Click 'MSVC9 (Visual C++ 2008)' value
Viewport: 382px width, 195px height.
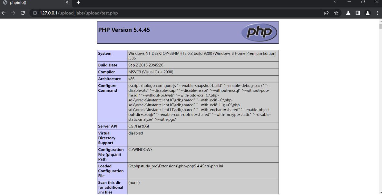pos(151,72)
